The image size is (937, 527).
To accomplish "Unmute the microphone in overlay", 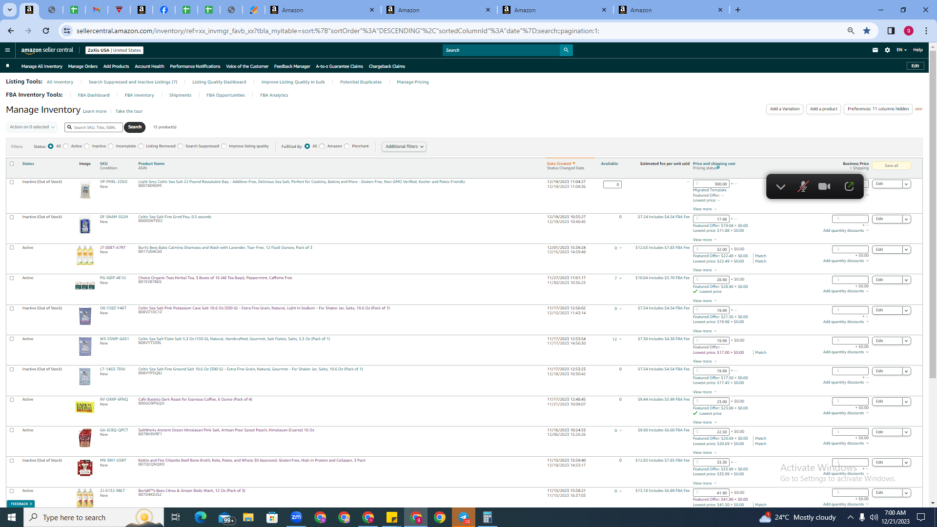I will point(802,187).
